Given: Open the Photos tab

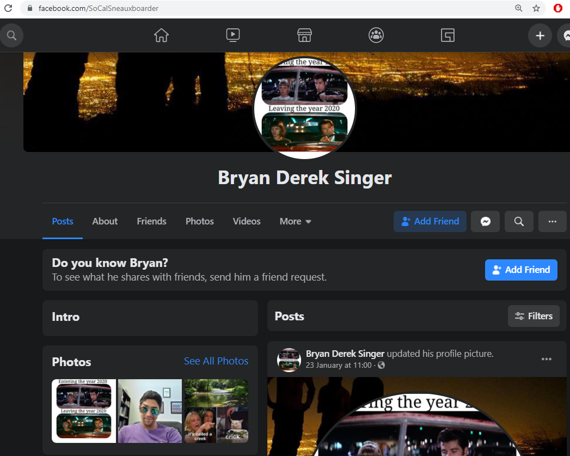Looking at the screenshot, I should [x=200, y=221].
